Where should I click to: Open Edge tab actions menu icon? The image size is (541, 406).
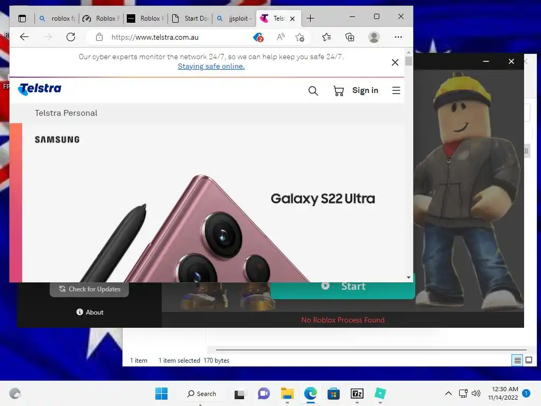(x=22, y=19)
